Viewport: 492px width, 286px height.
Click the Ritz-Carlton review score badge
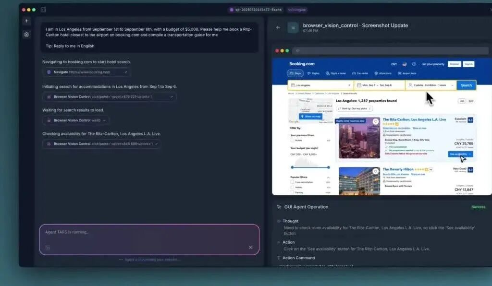tap(470, 120)
